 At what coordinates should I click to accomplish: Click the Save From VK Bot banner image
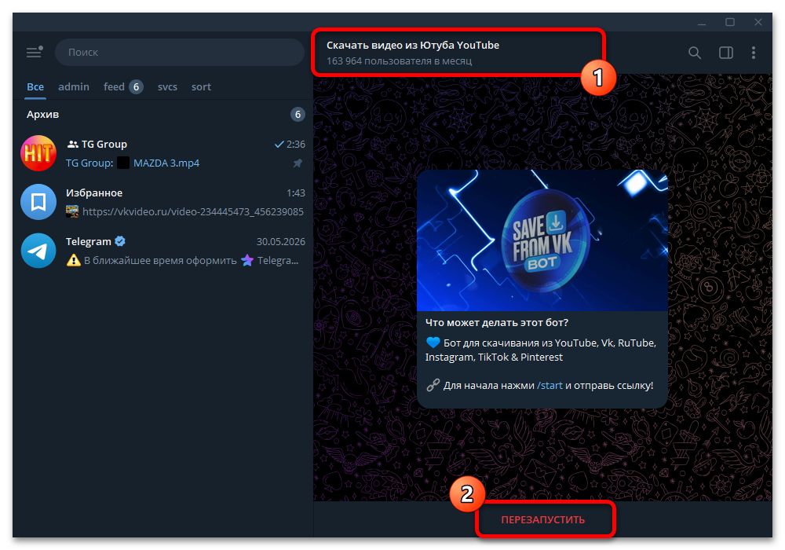[x=542, y=240]
